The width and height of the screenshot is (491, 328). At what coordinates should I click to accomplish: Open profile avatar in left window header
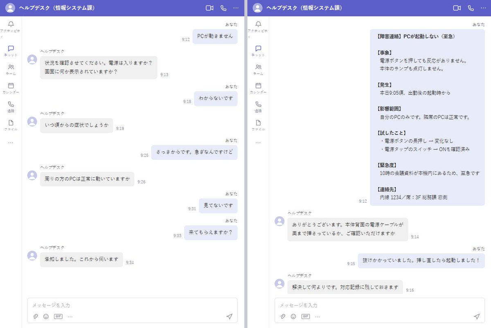[x=10, y=8]
